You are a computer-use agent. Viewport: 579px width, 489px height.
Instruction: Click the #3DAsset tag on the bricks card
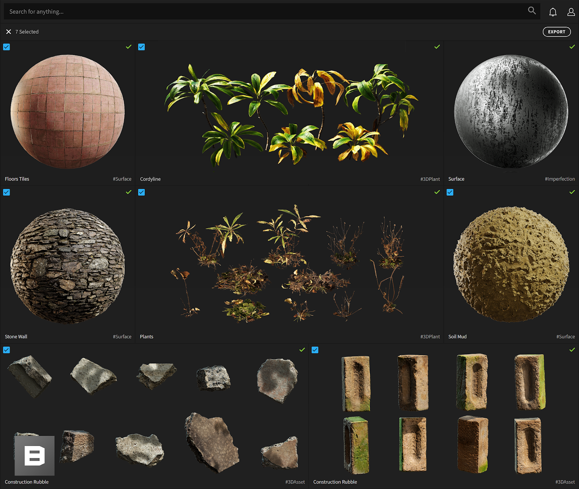pos(565,482)
